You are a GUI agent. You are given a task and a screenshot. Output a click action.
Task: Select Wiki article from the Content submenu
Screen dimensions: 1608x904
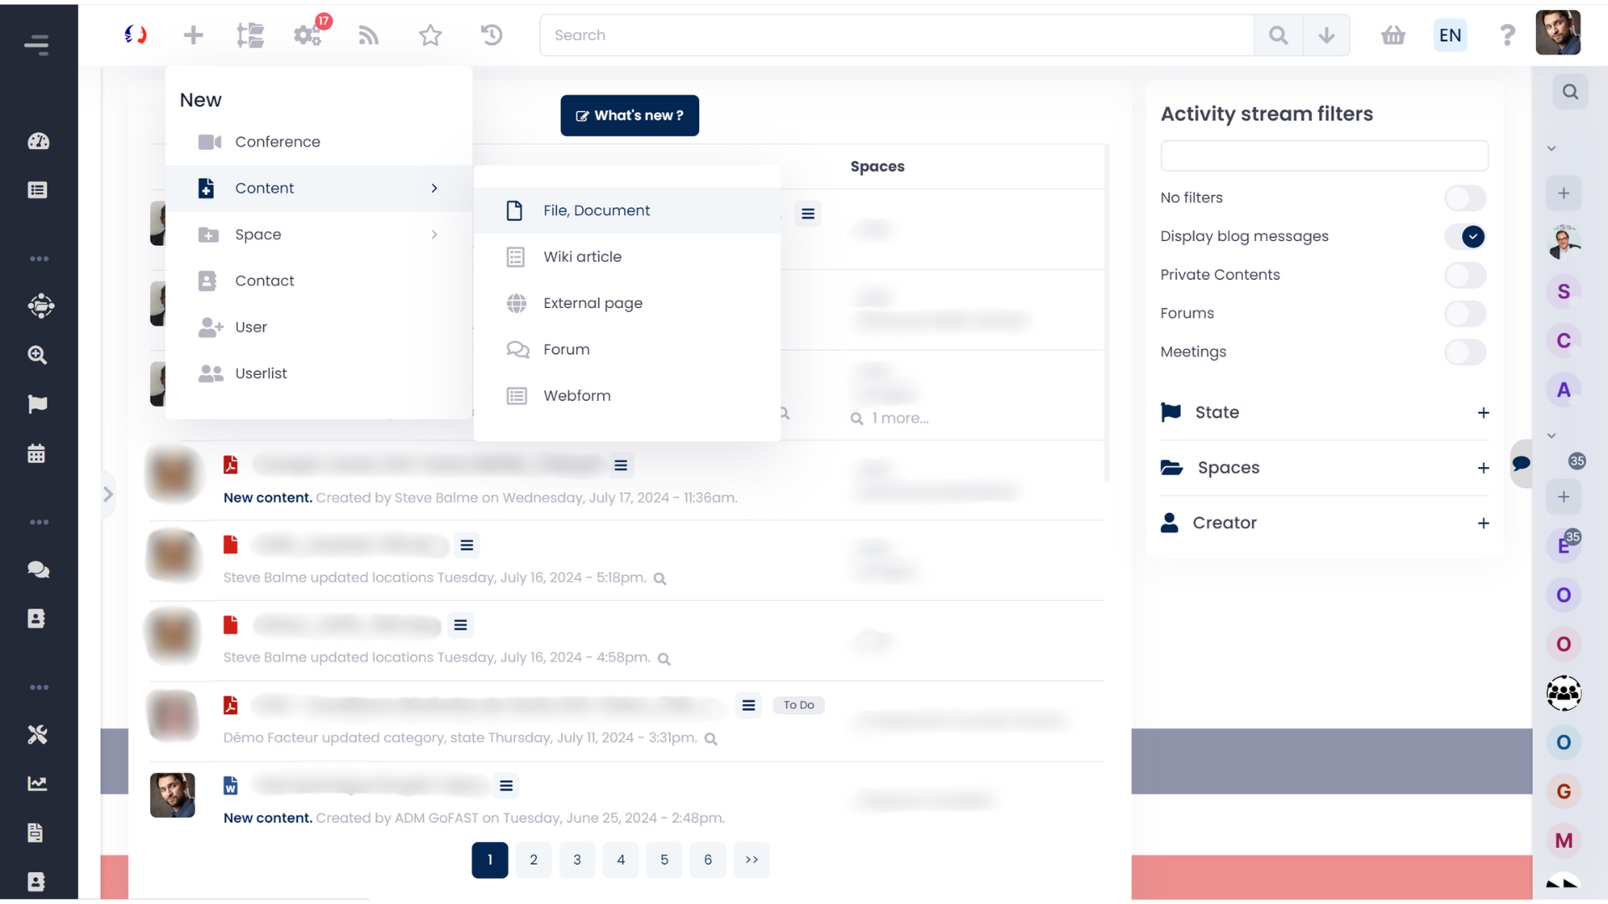(x=582, y=256)
